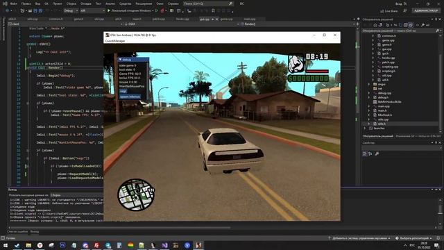Start debugging with the green play icon
The image size is (444, 250).
tap(109, 11)
